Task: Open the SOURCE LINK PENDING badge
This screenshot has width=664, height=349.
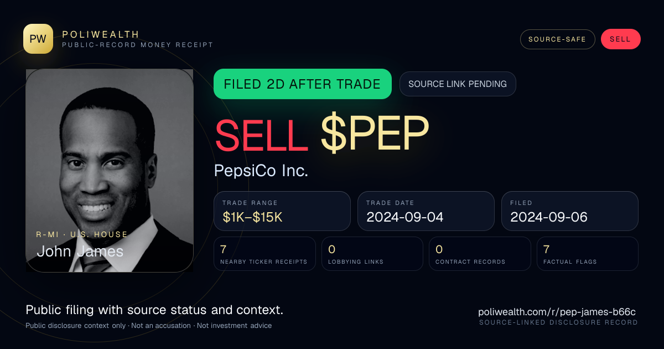Action: click(x=458, y=84)
